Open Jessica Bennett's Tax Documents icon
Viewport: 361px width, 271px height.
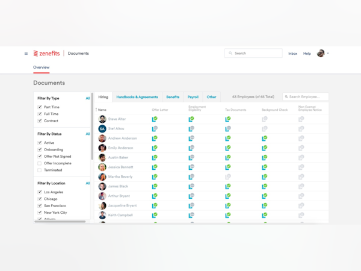coord(227,167)
